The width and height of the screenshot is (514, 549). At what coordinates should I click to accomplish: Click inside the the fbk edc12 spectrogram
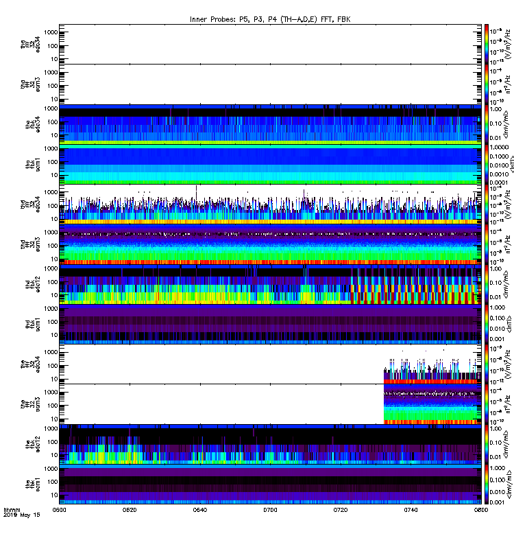point(270,444)
